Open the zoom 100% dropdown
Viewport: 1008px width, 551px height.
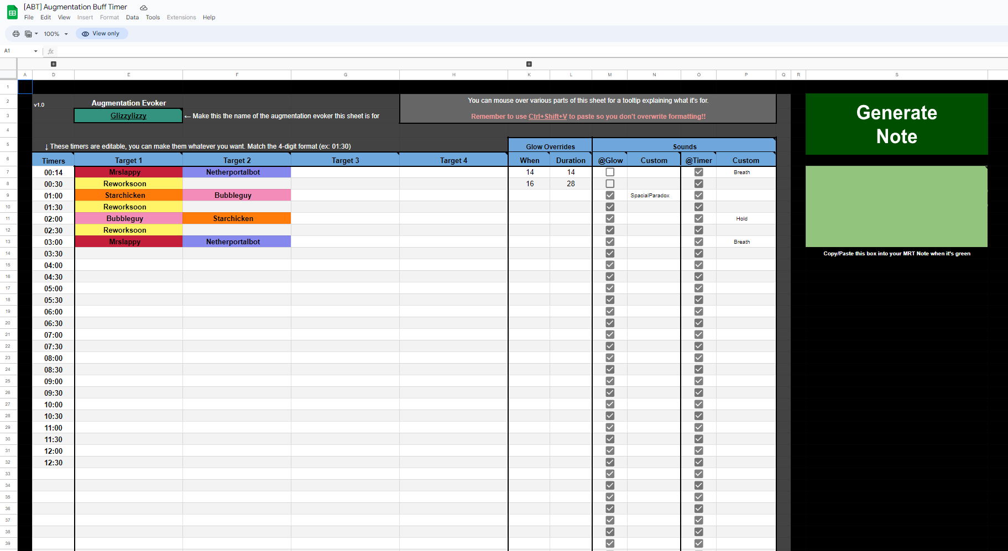(56, 34)
